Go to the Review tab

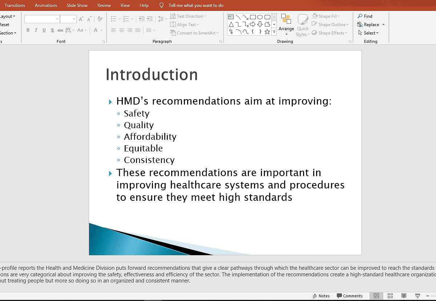point(104,5)
